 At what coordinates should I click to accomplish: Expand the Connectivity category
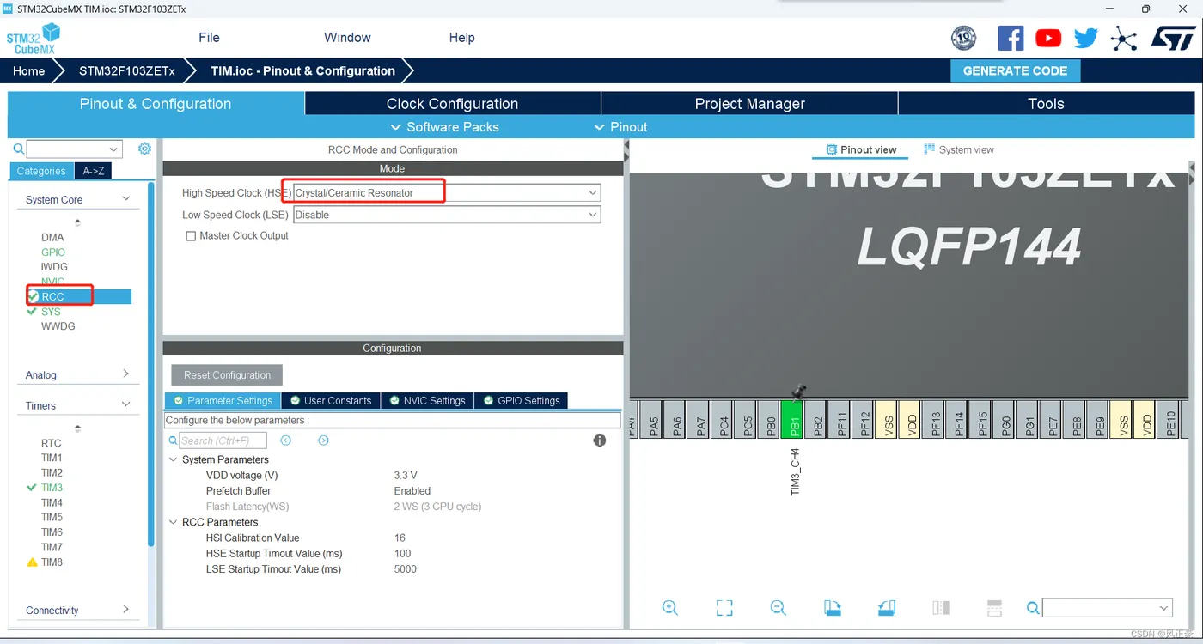click(x=125, y=610)
